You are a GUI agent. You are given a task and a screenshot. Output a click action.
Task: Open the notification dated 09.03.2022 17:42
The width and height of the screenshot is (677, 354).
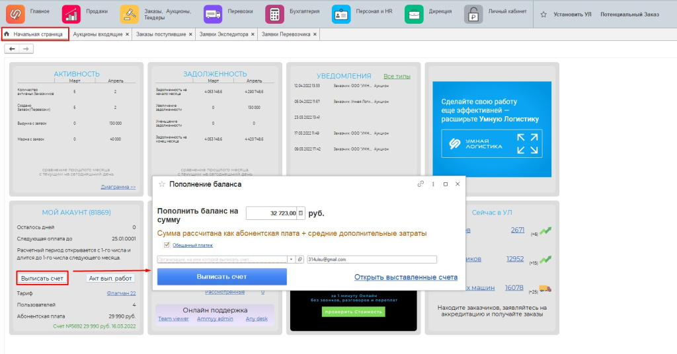coord(341,149)
